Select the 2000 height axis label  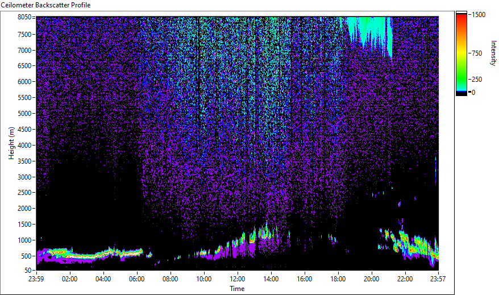click(x=24, y=209)
